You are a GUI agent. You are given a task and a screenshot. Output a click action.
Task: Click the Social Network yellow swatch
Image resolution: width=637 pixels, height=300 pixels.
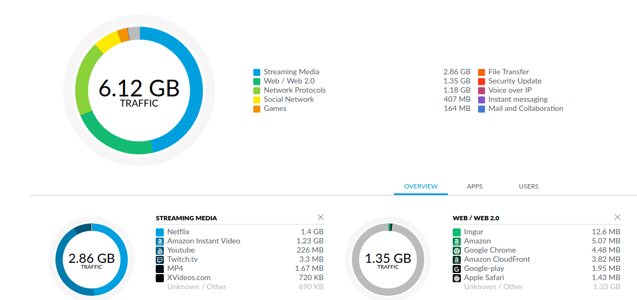[257, 100]
